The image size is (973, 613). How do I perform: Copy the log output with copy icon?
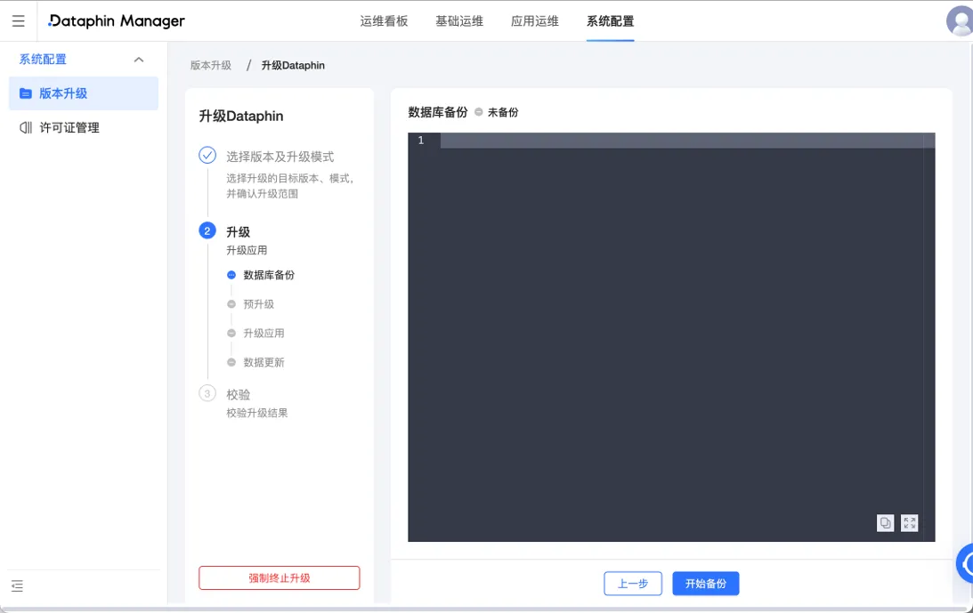coord(886,523)
